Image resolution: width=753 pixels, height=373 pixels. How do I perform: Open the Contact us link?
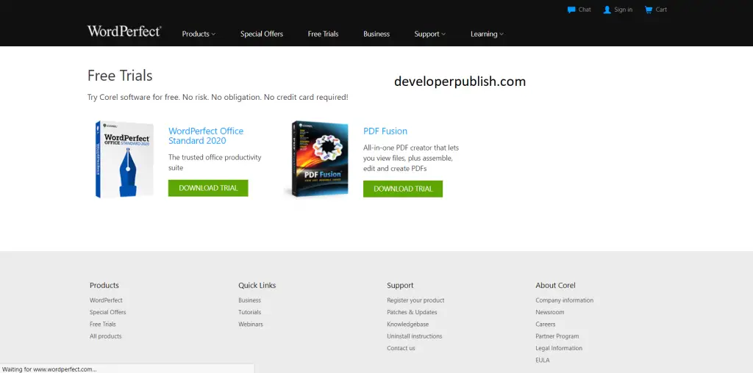pyautogui.click(x=401, y=348)
